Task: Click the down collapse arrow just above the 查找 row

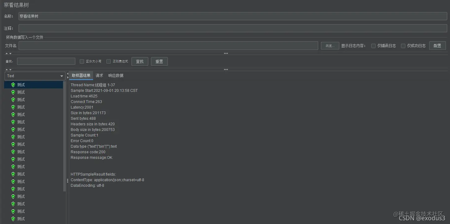Action: [x=10, y=54]
